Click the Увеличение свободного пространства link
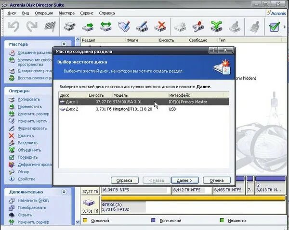289x230 pixels. tap(35, 62)
